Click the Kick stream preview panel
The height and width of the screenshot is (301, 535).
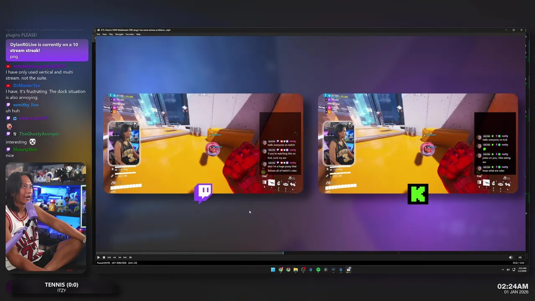418,143
